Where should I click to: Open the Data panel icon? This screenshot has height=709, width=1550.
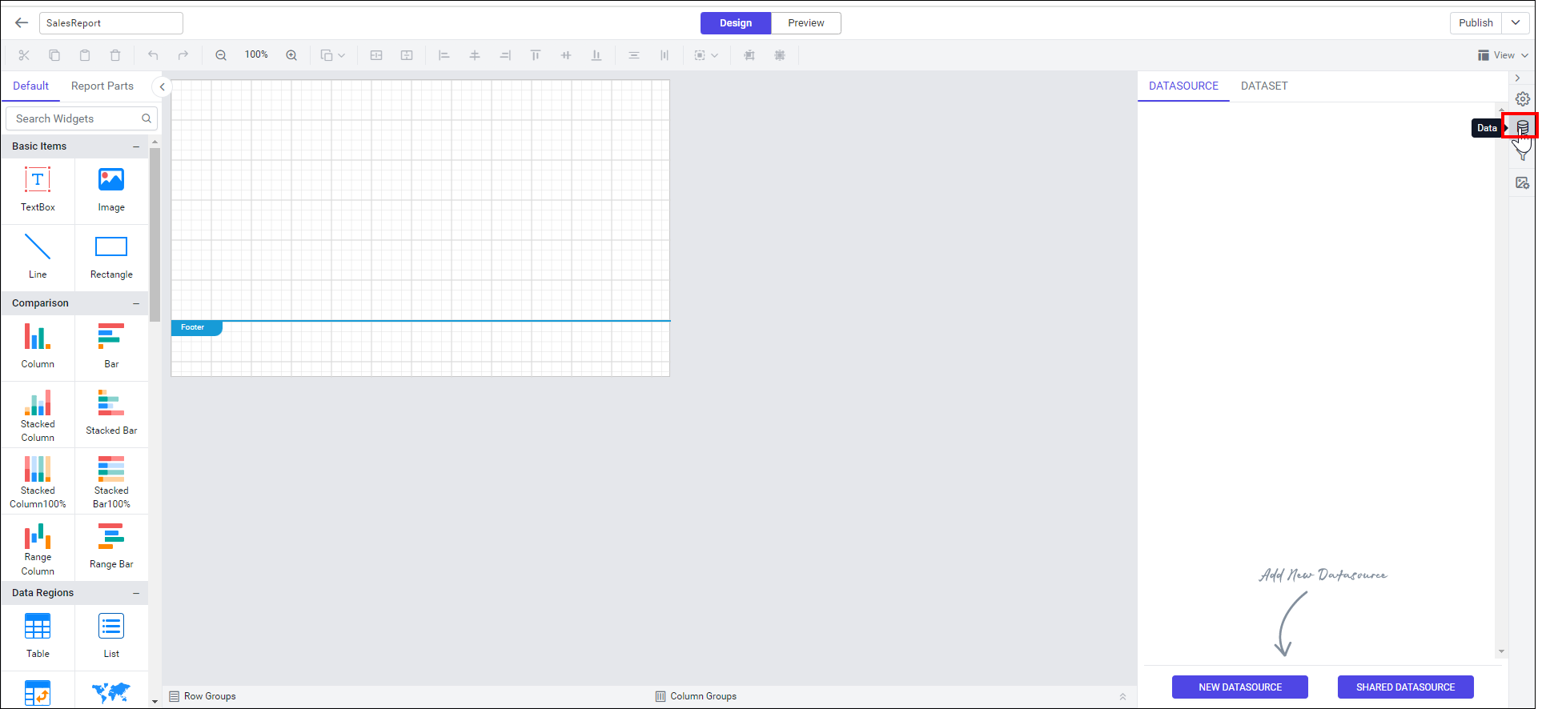point(1522,127)
